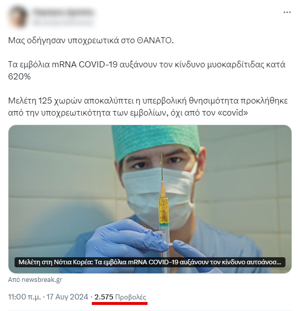Click the "COVID-19" text in the second paragraph

coord(98,65)
